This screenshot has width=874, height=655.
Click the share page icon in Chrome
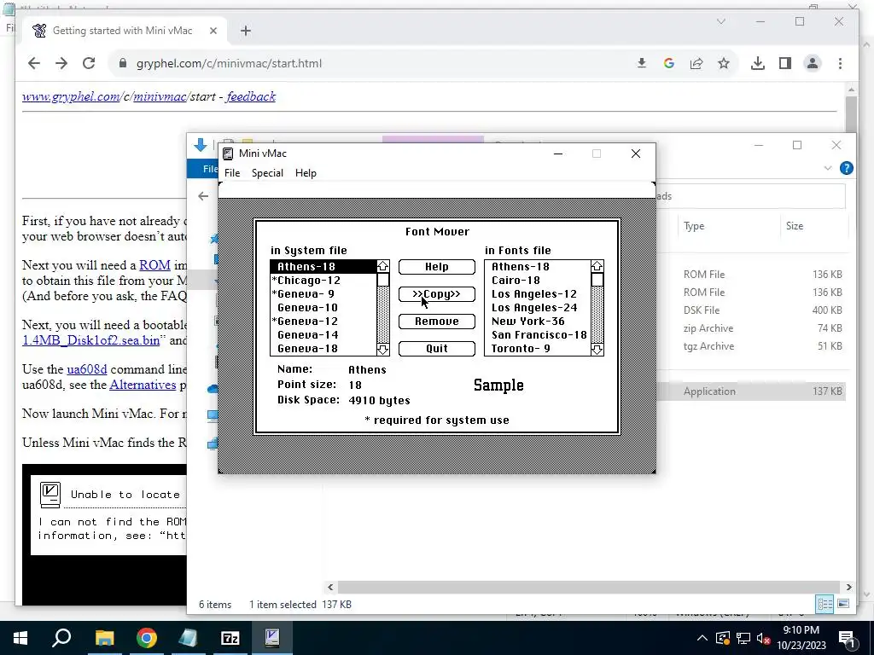(x=696, y=63)
